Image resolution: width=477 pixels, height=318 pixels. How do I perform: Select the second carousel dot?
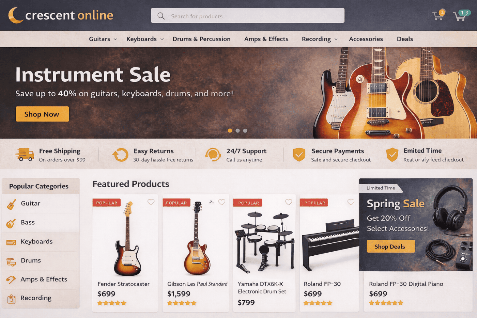[237, 130]
